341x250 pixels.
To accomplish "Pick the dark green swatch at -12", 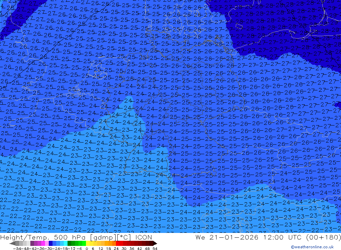I will [69, 244].
